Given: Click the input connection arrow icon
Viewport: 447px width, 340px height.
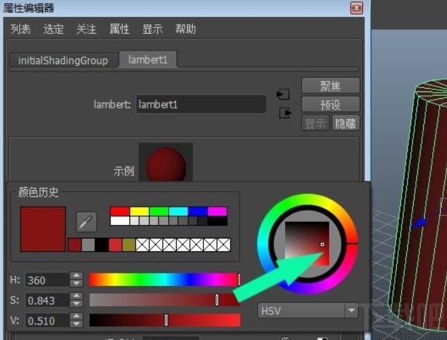Looking at the screenshot, I should (283, 94).
